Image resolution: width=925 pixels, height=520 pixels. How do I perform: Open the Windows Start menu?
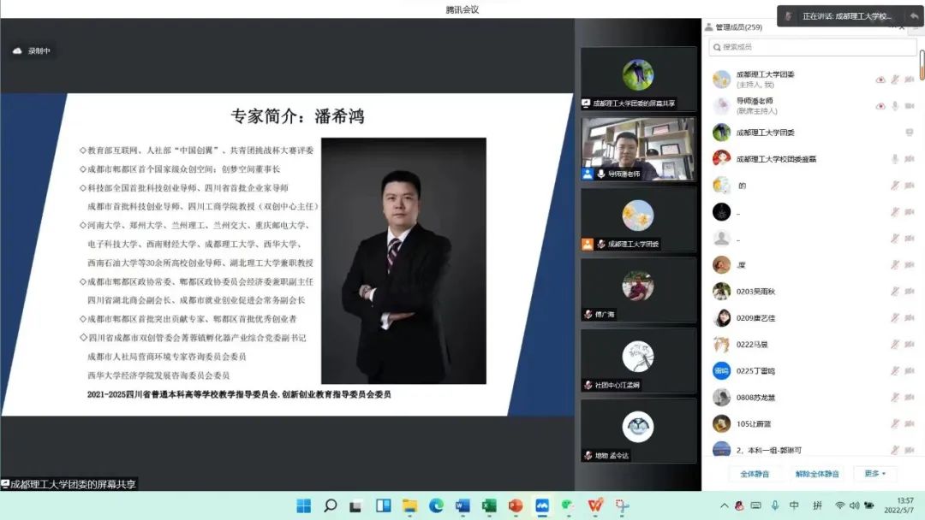point(304,505)
